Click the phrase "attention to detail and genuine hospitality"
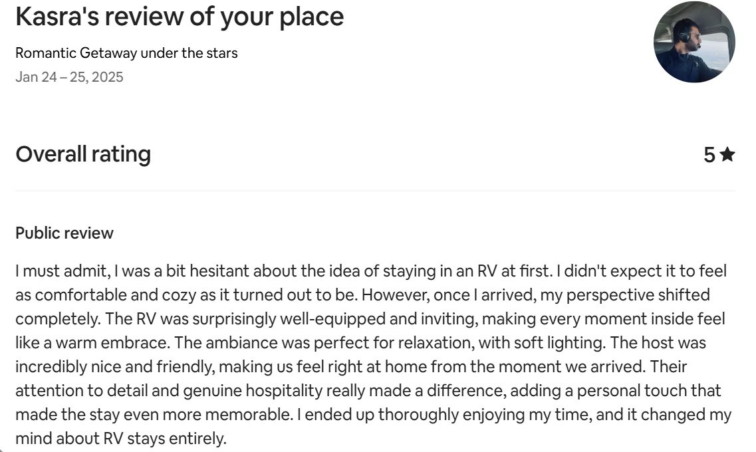The height and width of the screenshot is (452, 756). [x=169, y=391]
